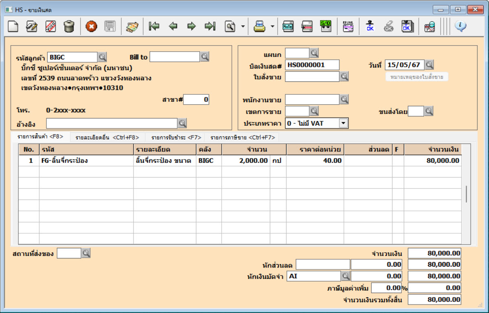This screenshot has height=313, width=489.
Task: Click the VOID document icon
Action: [51, 26]
